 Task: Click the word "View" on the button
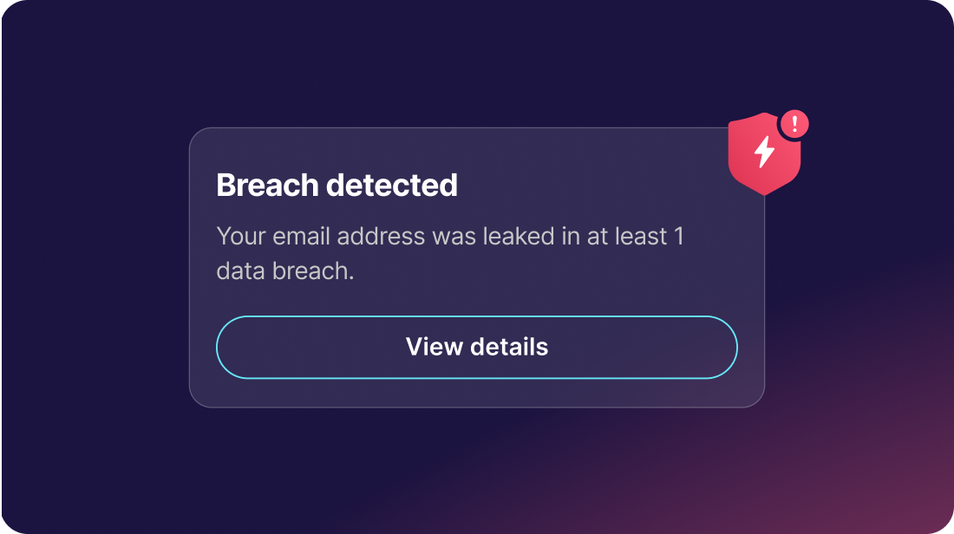click(435, 347)
